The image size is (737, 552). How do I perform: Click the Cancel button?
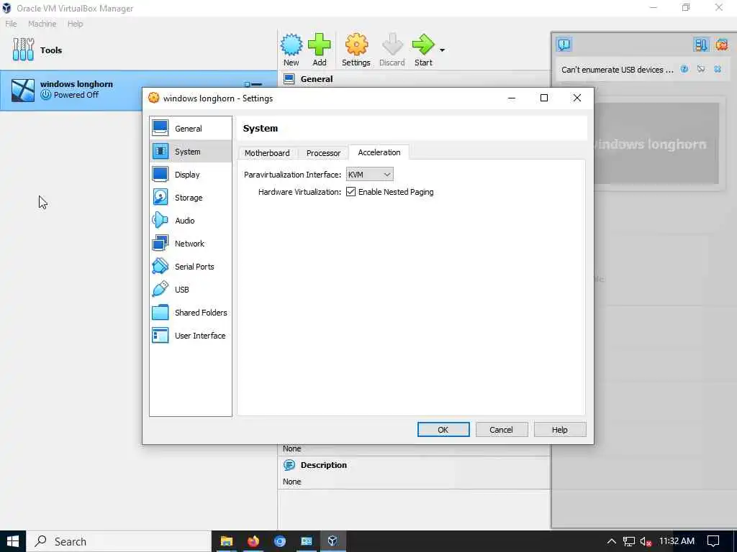tap(501, 430)
